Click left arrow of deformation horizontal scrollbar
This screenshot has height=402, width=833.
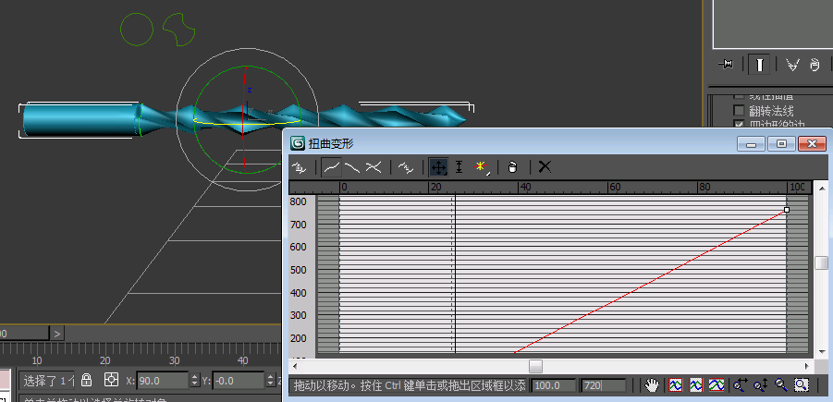tap(295, 366)
